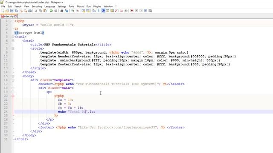This screenshot has height=153, width=273.
Task: Open the Document Map icon
Action: tap(112, 11)
